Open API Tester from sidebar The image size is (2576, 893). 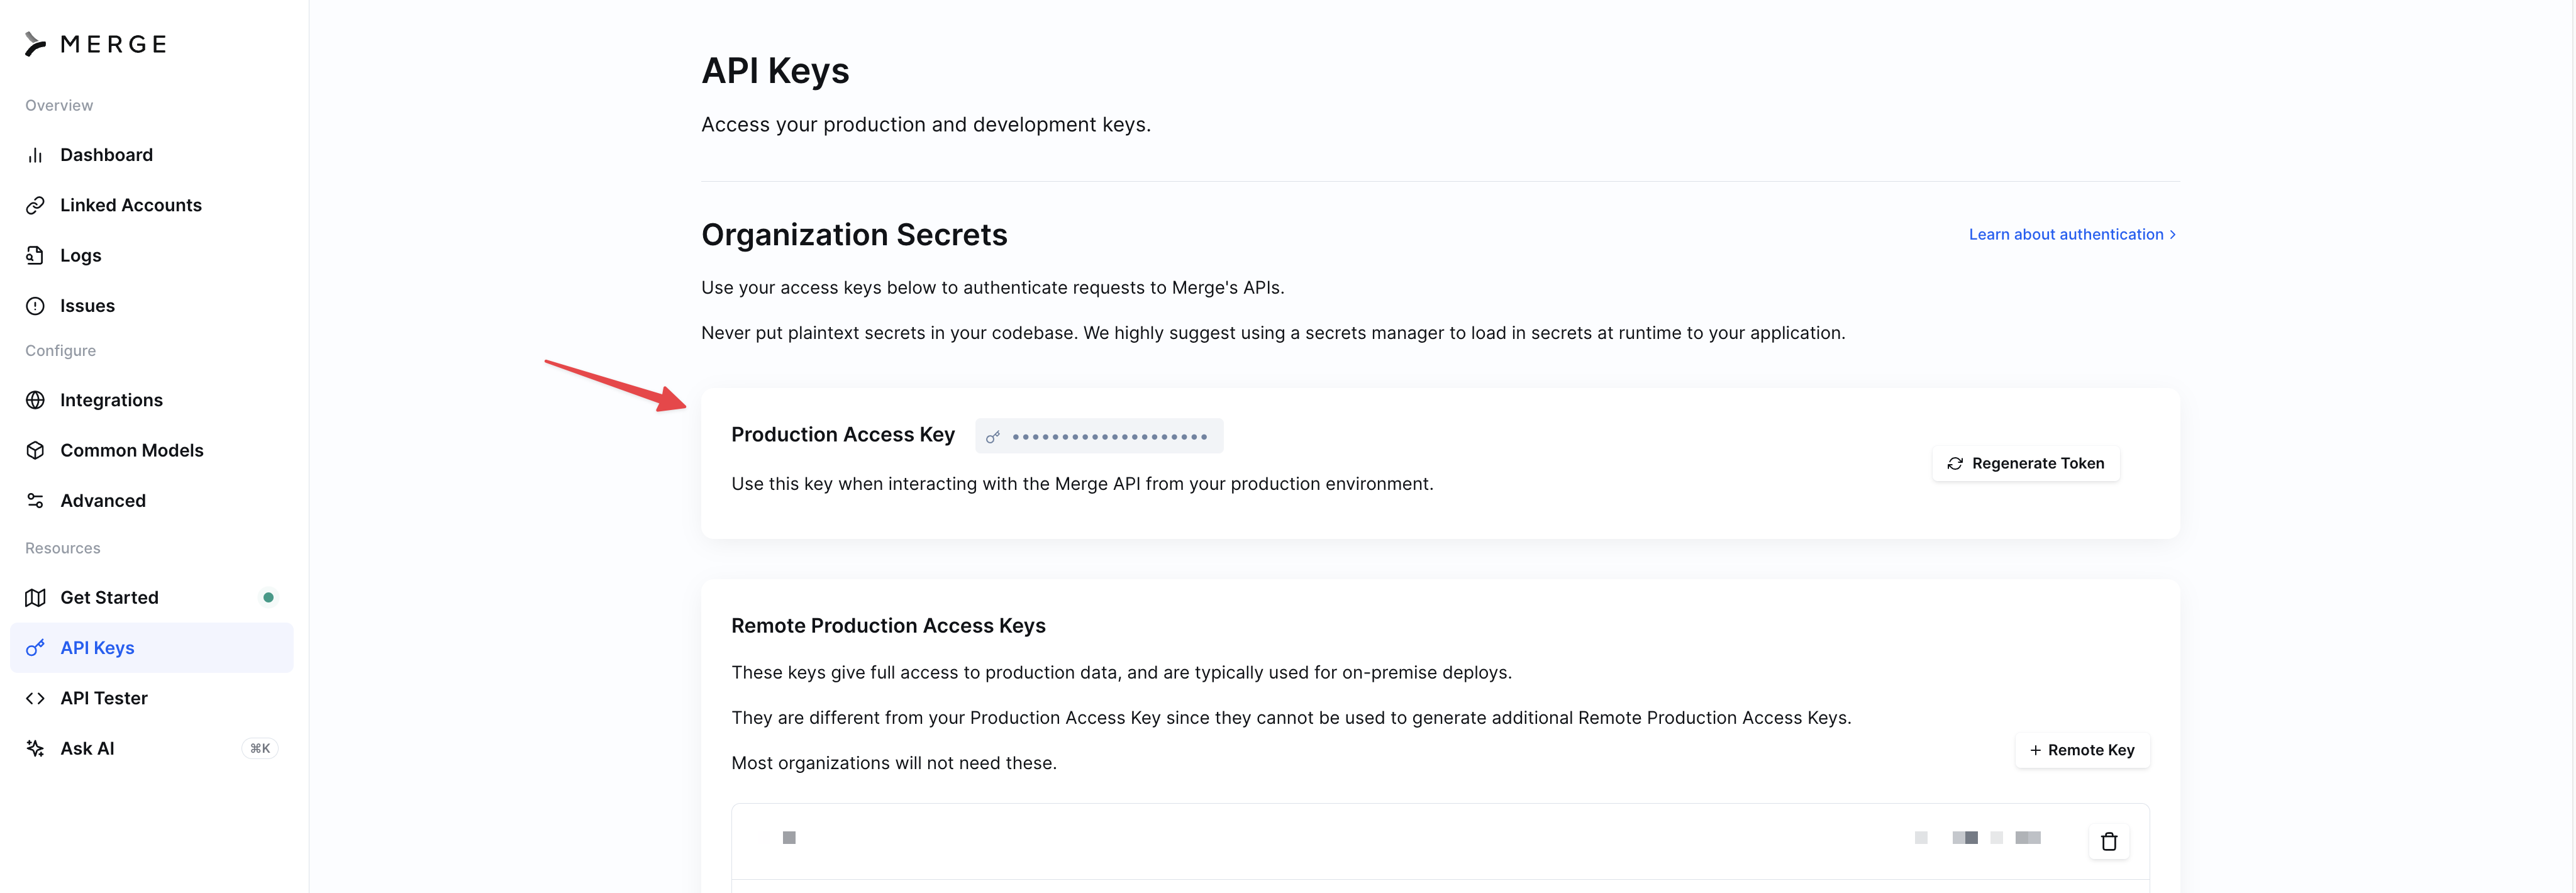pyautogui.click(x=103, y=698)
